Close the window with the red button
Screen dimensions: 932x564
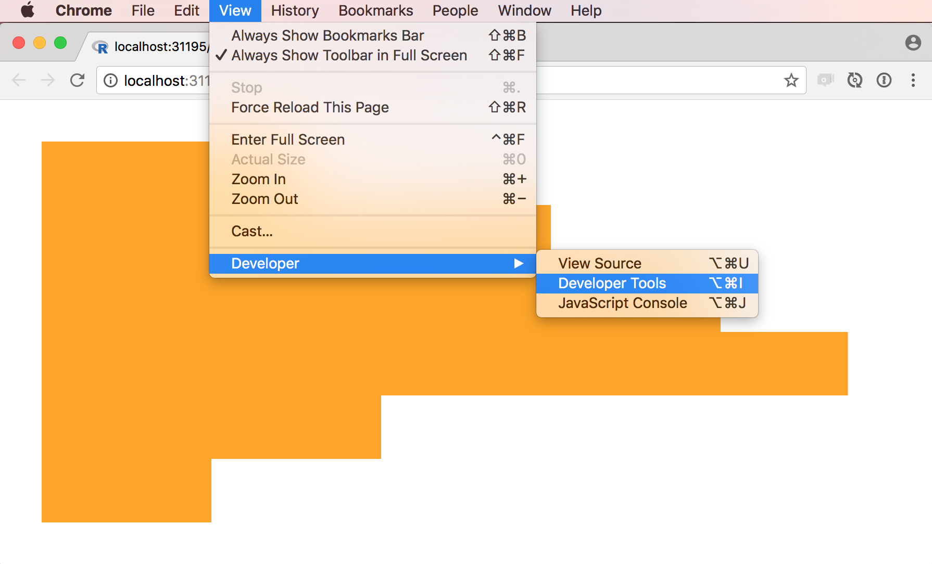(19, 43)
